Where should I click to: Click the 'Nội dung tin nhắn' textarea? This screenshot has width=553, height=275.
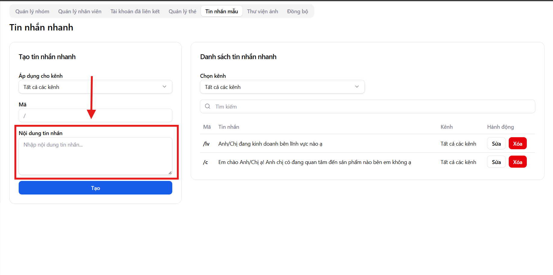95,156
